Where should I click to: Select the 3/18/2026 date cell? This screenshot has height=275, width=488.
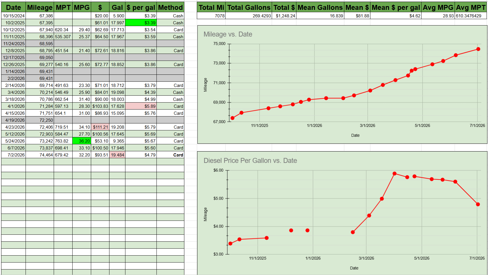click(x=13, y=99)
